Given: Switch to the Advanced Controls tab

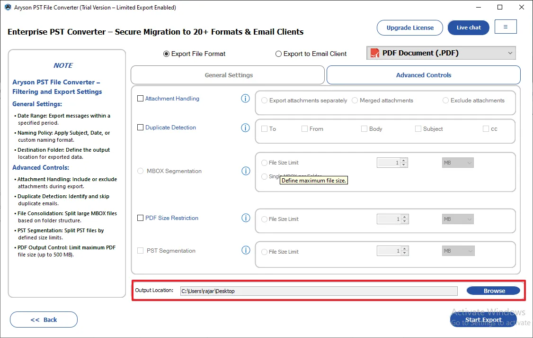Looking at the screenshot, I should pos(424,75).
